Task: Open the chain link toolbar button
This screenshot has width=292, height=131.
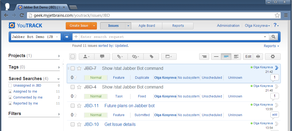Action: [136, 57]
